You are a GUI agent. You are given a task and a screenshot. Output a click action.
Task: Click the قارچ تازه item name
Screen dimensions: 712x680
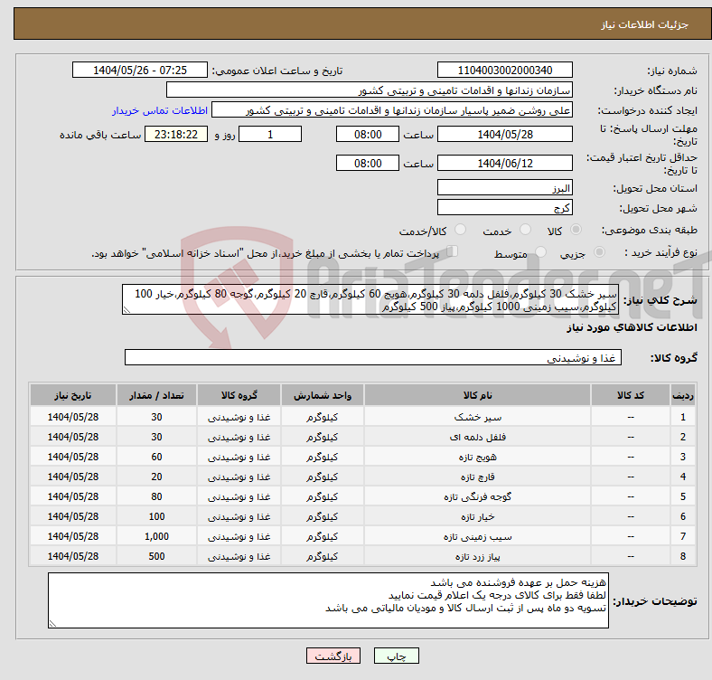tap(478, 477)
